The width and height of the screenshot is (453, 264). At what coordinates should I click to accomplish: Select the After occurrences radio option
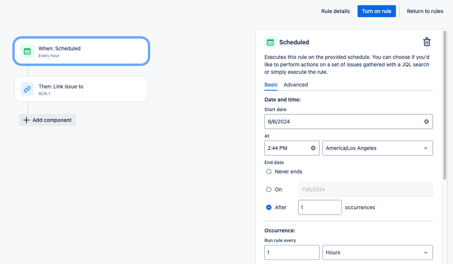269,207
